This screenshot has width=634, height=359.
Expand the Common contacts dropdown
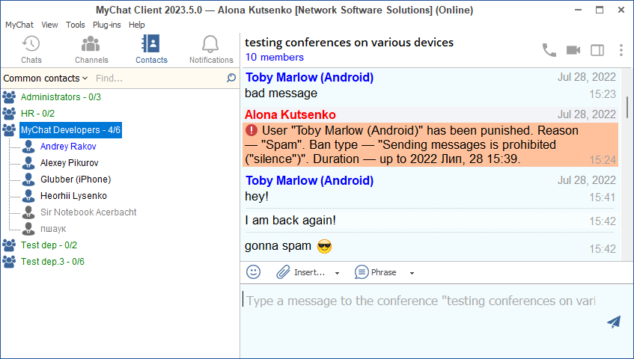pyautogui.click(x=45, y=78)
